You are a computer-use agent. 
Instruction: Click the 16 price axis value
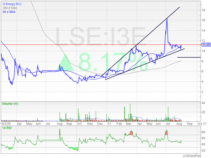pos(203,20)
